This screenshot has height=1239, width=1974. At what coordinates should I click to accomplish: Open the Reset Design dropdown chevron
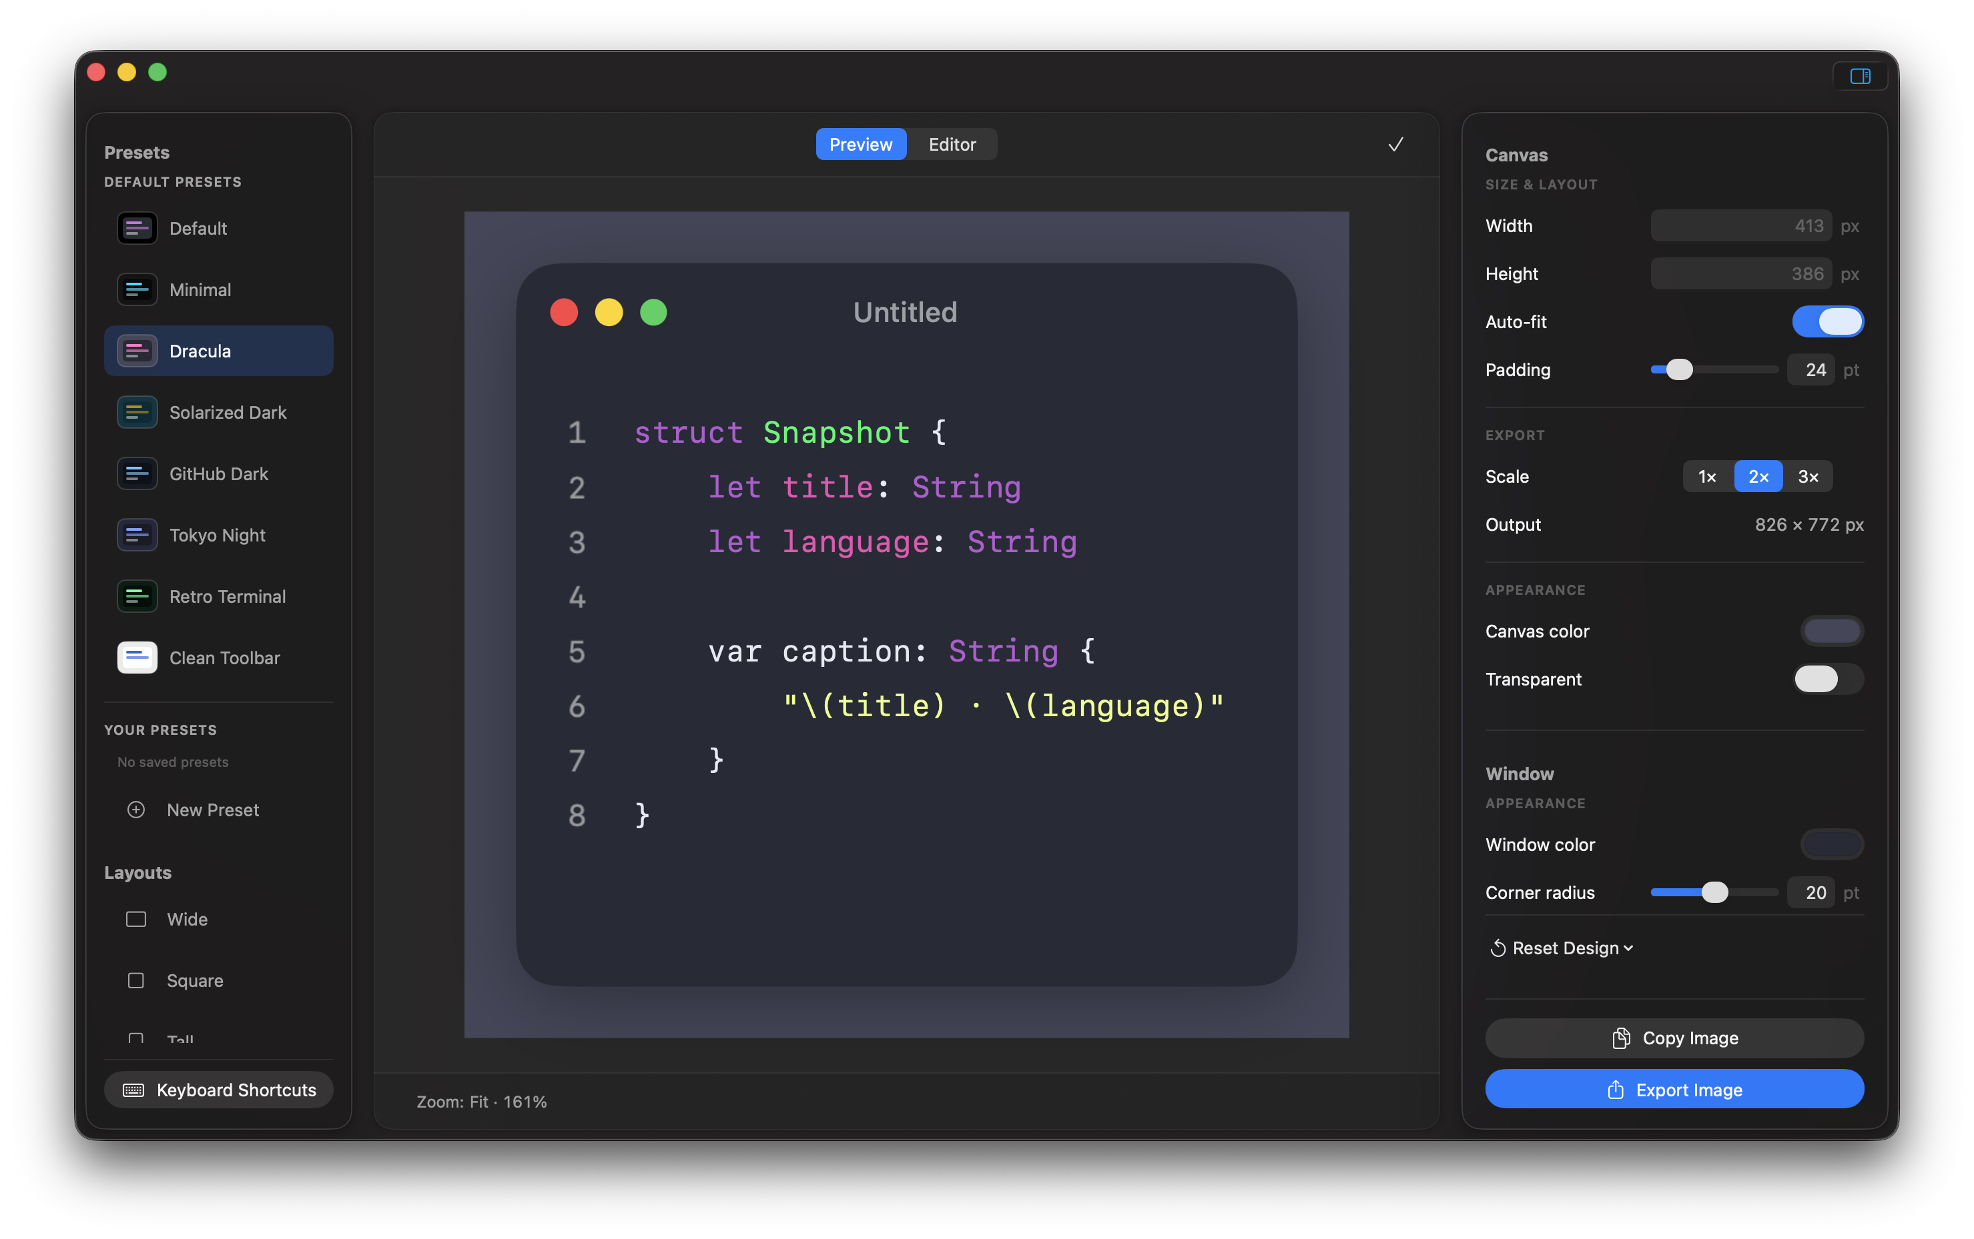tap(1628, 948)
